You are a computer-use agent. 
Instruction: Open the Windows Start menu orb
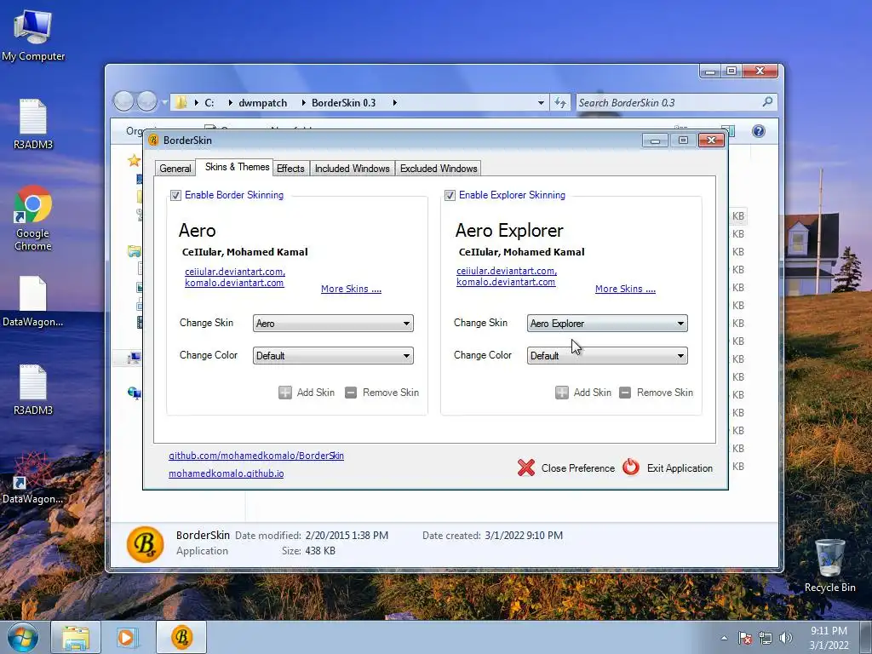point(23,637)
